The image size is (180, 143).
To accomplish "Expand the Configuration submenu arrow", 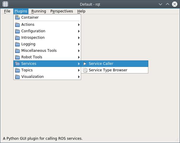I will pyautogui.click(x=79, y=31).
